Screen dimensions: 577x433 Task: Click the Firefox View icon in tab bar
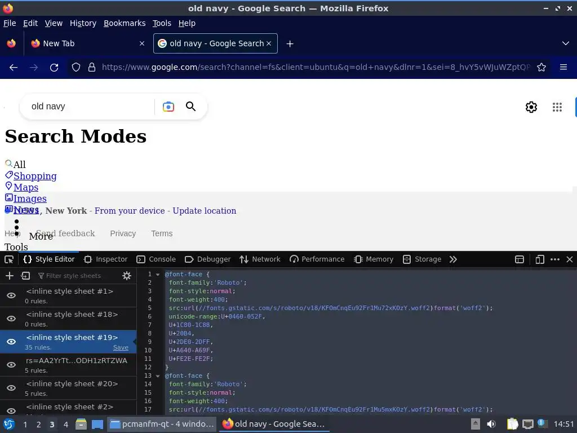point(11,43)
